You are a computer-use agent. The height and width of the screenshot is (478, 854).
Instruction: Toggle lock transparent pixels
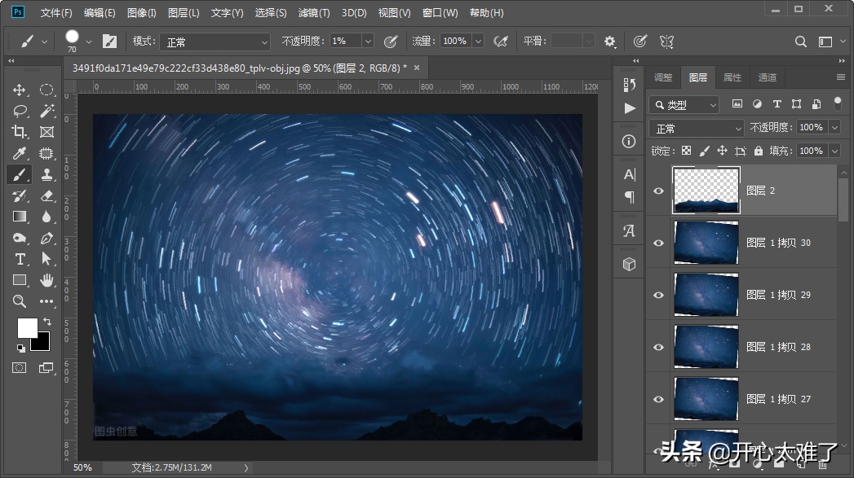tap(686, 151)
